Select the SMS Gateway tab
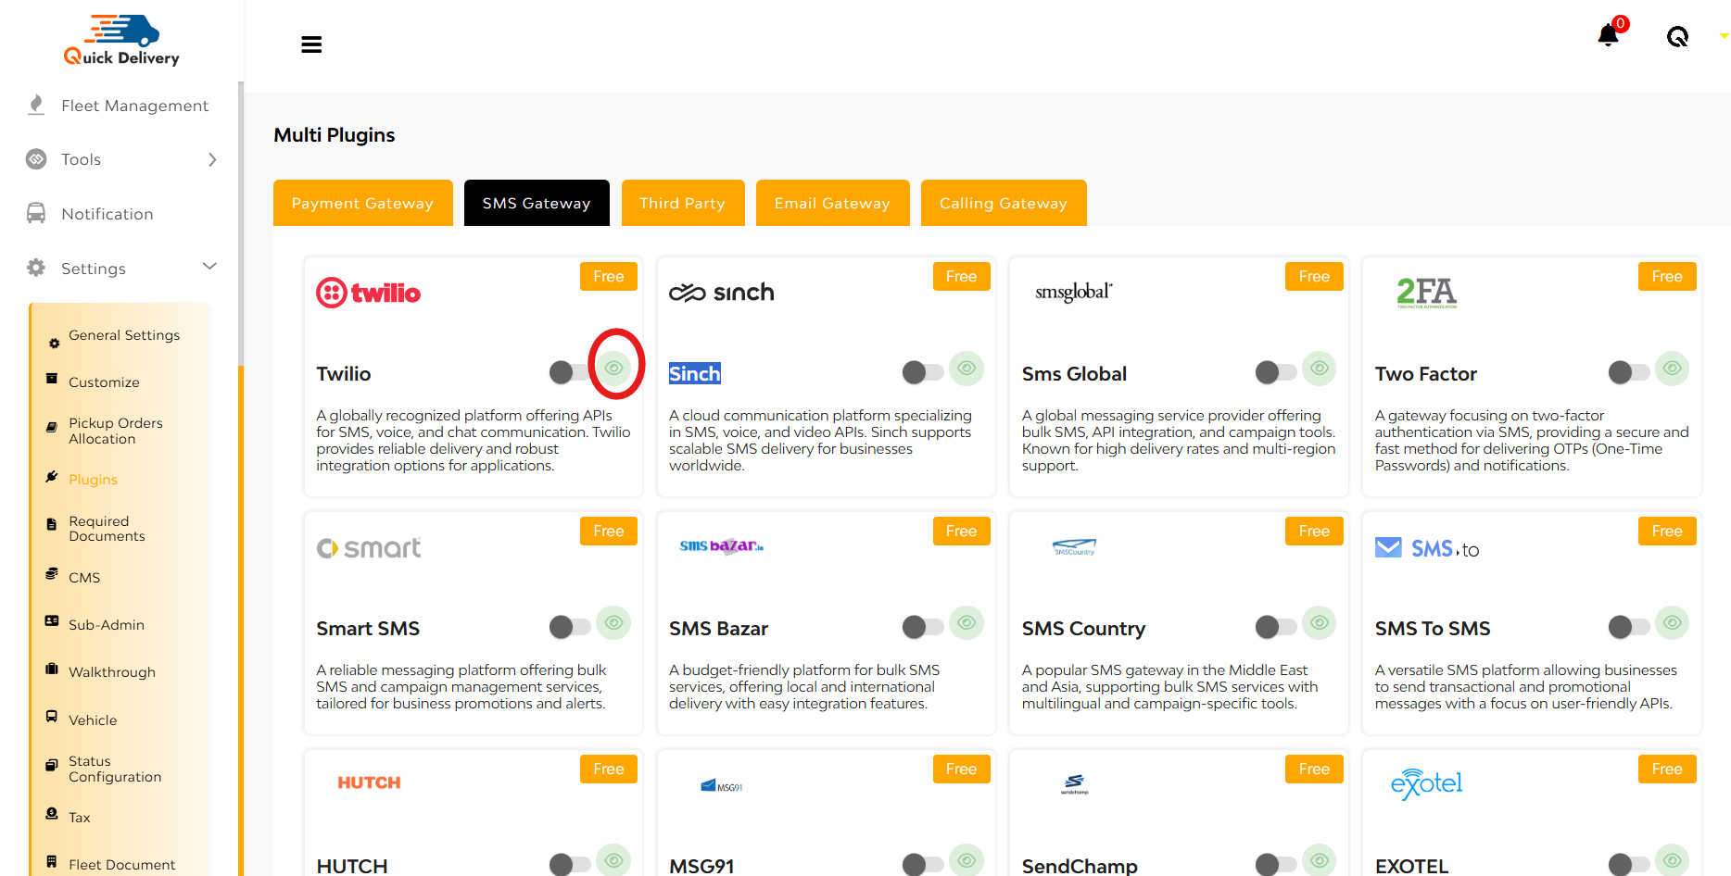The height and width of the screenshot is (876, 1731). point(537,203)
